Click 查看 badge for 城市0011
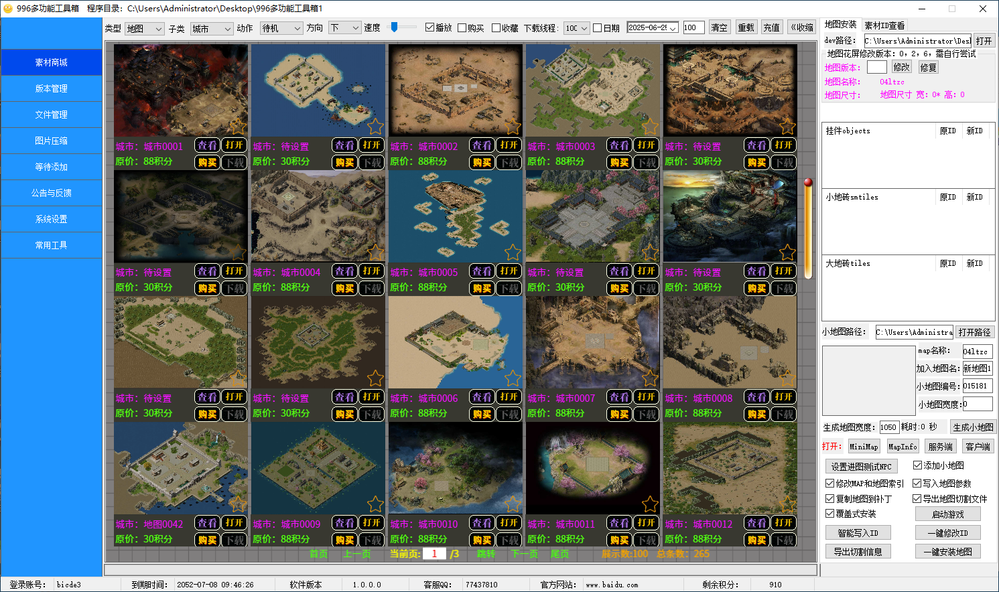Image resolution: width=999 pixels, height=592 pixels. tap(620, 522)
